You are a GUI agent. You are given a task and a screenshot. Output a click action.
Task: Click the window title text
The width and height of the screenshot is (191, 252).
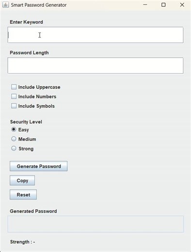39,5
